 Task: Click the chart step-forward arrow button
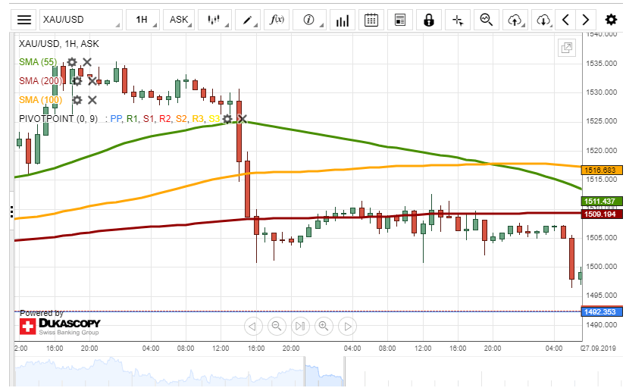pos(347,327)
